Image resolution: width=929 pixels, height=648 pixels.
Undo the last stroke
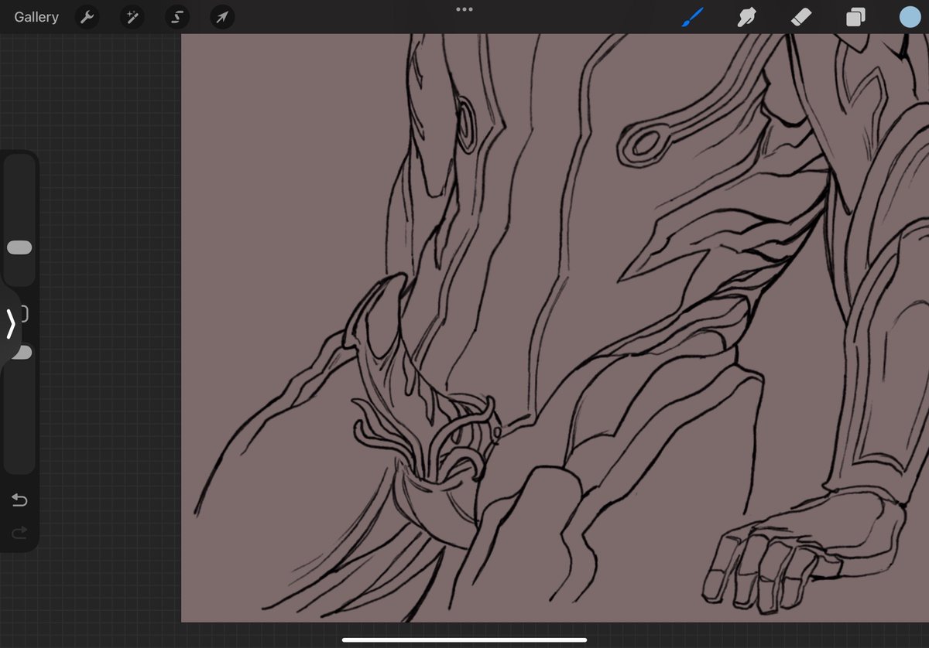19,500
